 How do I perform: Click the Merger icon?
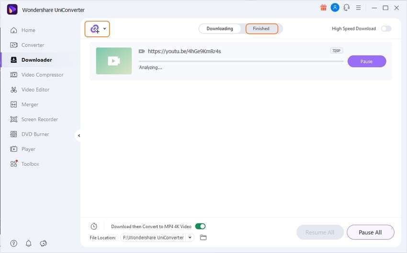click(x=13, y=104)
